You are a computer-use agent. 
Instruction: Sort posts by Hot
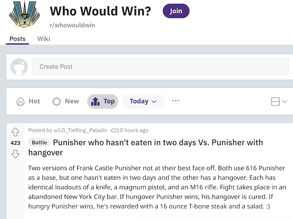click(x=28, y=102)
